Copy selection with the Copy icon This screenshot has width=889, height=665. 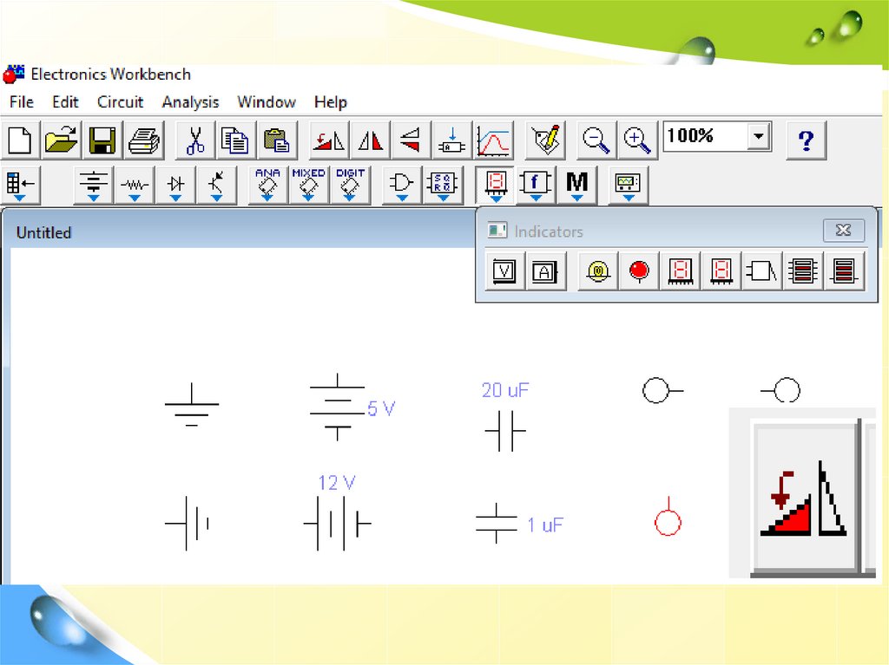click(x=235, y=140)
